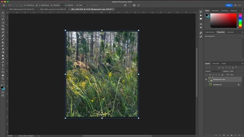The width and height of the screenshot is (244, 137).
Task: Reset default foreground and background colors
Action: (2, 85)
